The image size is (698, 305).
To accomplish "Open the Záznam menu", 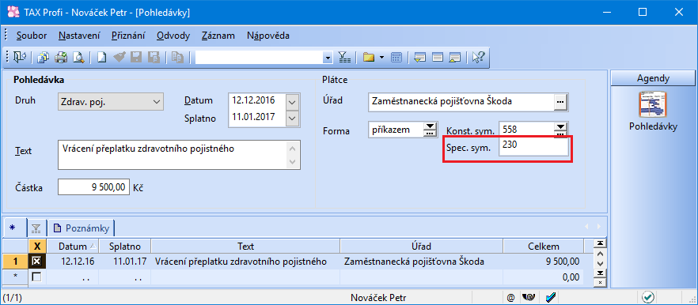I will 218,36.
